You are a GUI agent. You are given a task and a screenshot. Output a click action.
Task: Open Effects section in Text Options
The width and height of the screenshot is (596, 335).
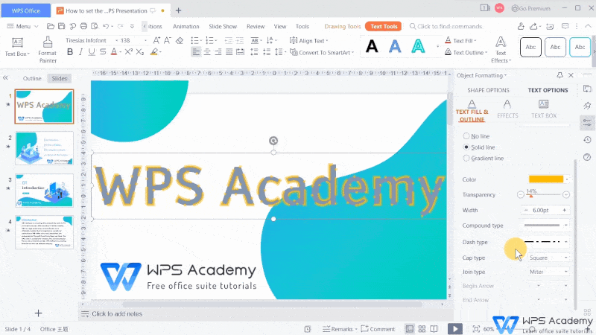pos(507,109)
